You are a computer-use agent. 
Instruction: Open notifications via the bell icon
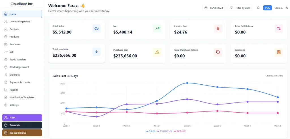(258, 8)
